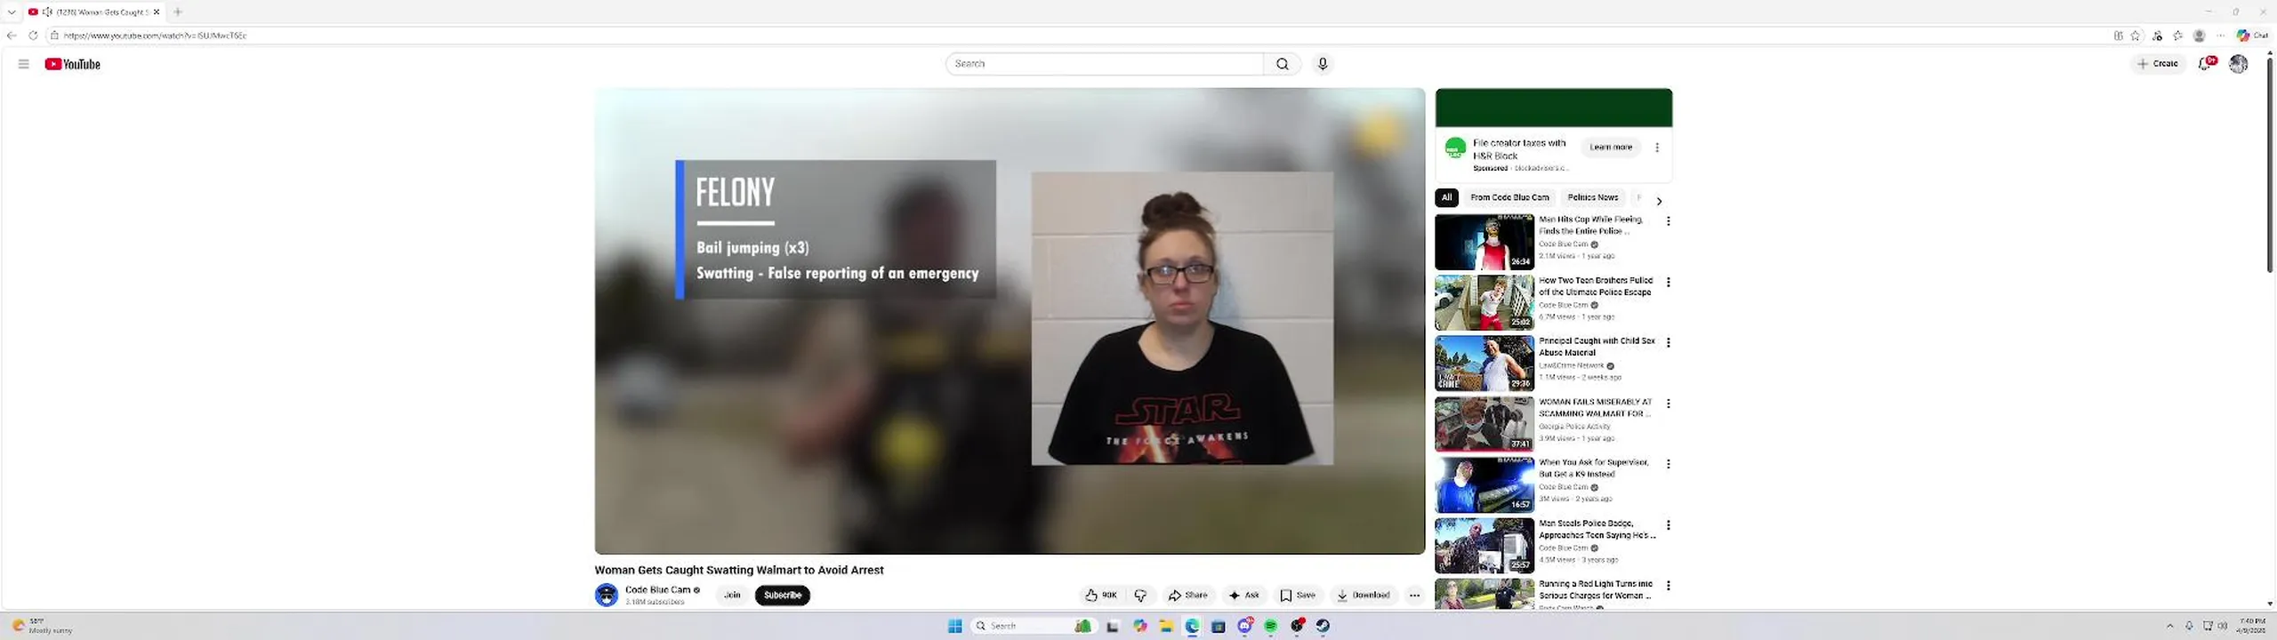The width and height of the screenshot is (2277, 640).
Task: Open Spotify from the taskbar
Action: pyautogui.click(x=1271, y=626)
